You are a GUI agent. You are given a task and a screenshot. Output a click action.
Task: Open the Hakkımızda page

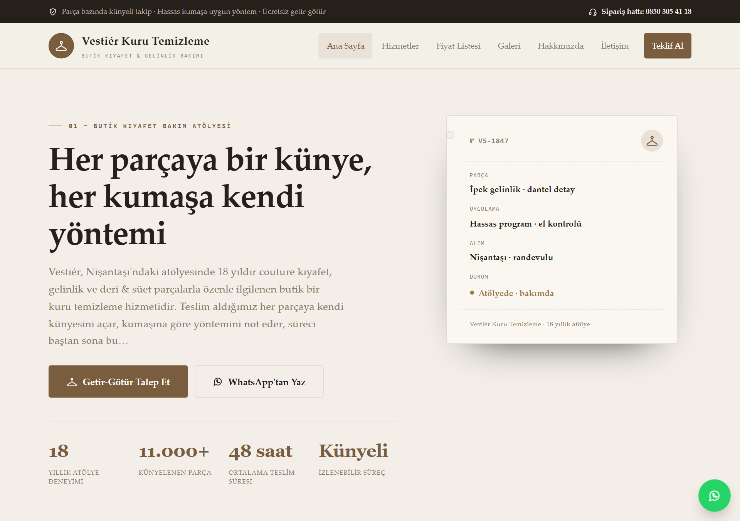pos(561,46)
